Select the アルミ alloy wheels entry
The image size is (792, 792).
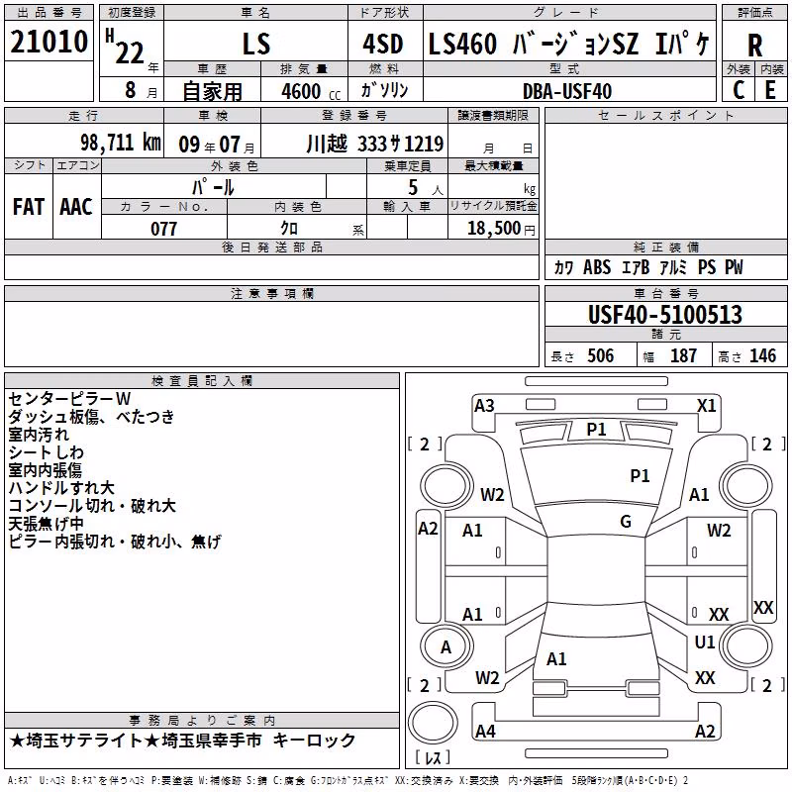(x=673, y=267)
